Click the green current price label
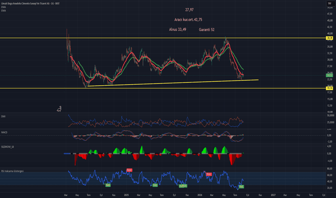The image size is (336, 198). [x=330, y=75]
